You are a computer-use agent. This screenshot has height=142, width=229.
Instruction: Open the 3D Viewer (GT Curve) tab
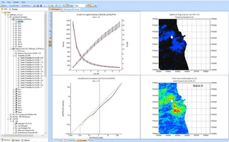click(x=70, y=9)
